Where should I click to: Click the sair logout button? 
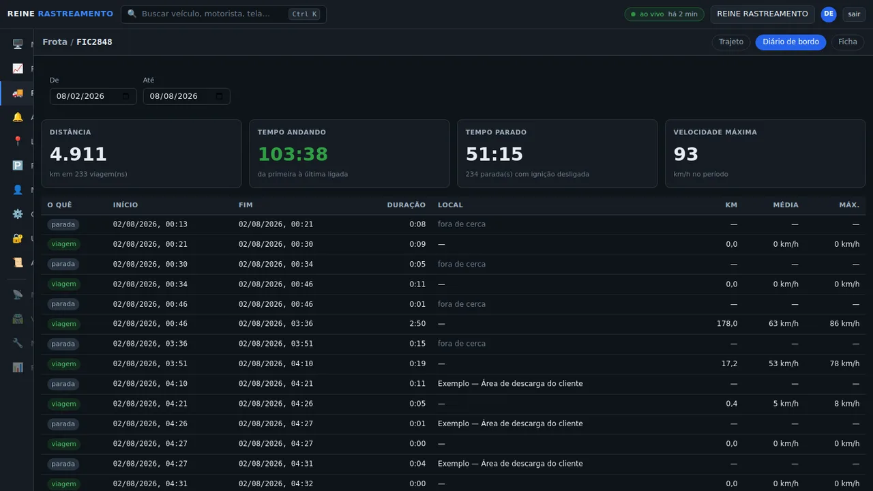[854, 14]
